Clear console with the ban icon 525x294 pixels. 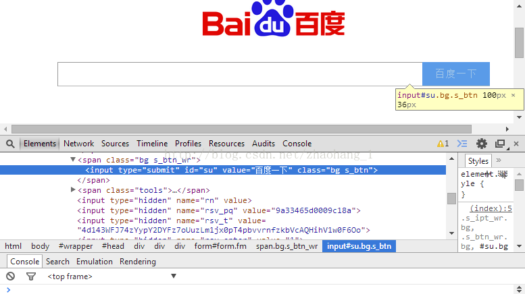pyautogui.click(x=10, y=276)
